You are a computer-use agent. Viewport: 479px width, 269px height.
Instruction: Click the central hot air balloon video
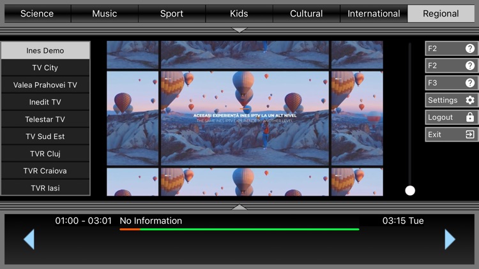[245, 119]
